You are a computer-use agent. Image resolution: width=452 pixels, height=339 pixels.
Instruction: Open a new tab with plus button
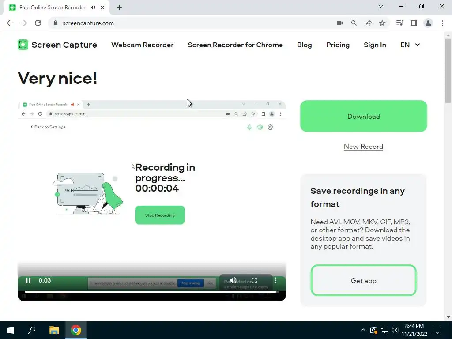(x=119, y=8)
